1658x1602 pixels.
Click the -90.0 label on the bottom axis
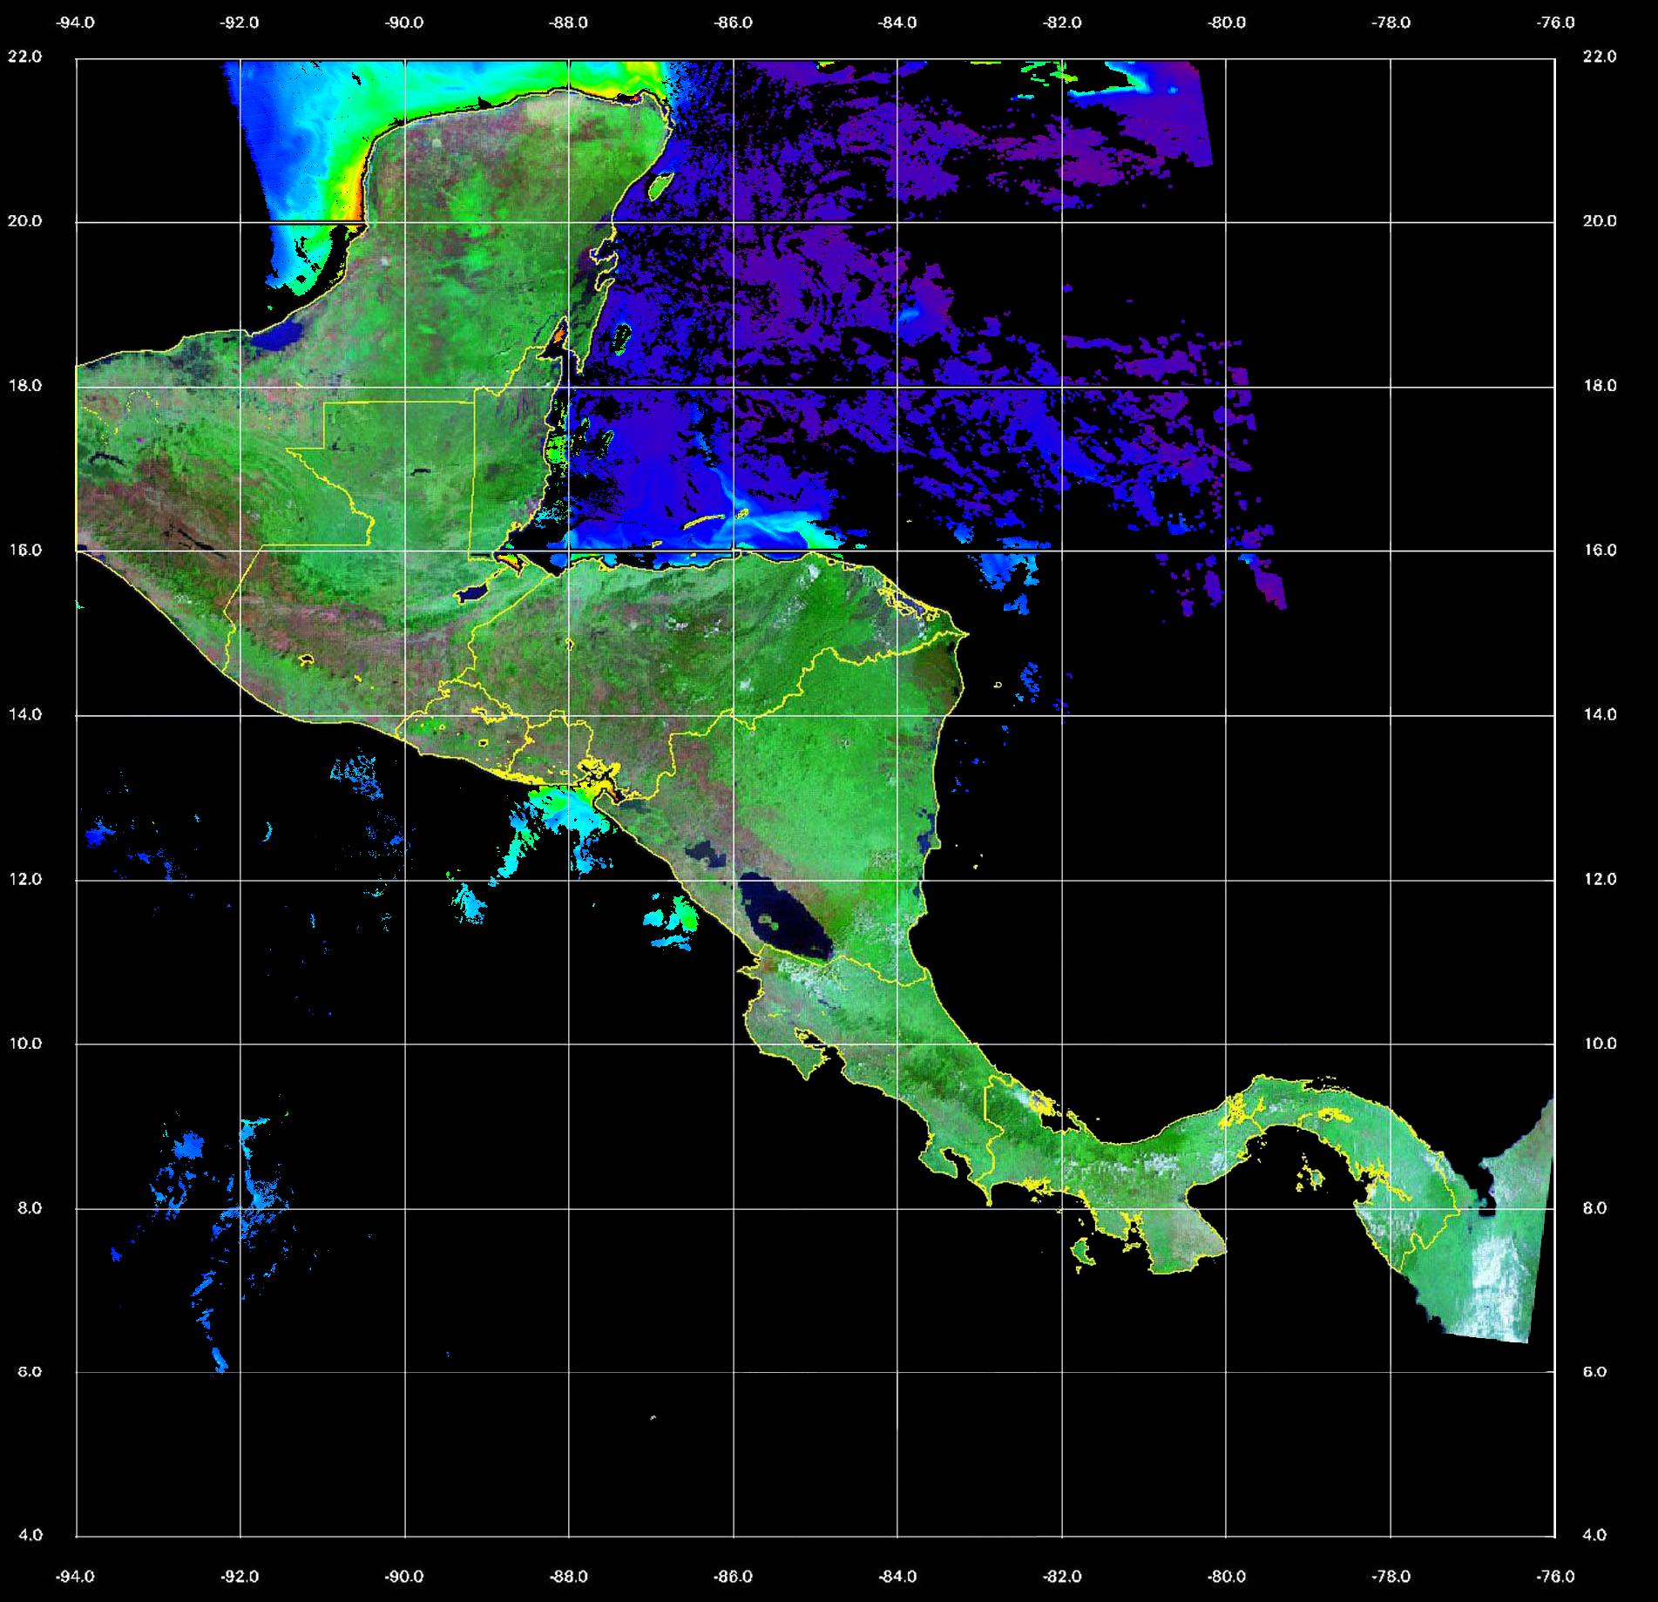pos(404,1577)
